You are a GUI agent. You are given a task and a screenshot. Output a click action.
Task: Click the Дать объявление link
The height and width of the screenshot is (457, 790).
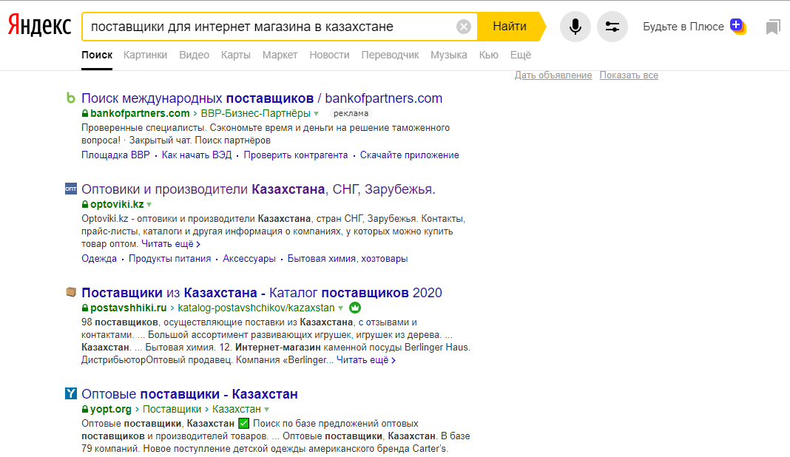(x=553, y=75)
